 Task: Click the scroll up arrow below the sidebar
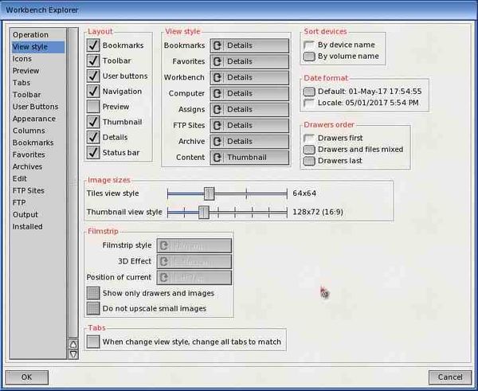click(73, 344)
